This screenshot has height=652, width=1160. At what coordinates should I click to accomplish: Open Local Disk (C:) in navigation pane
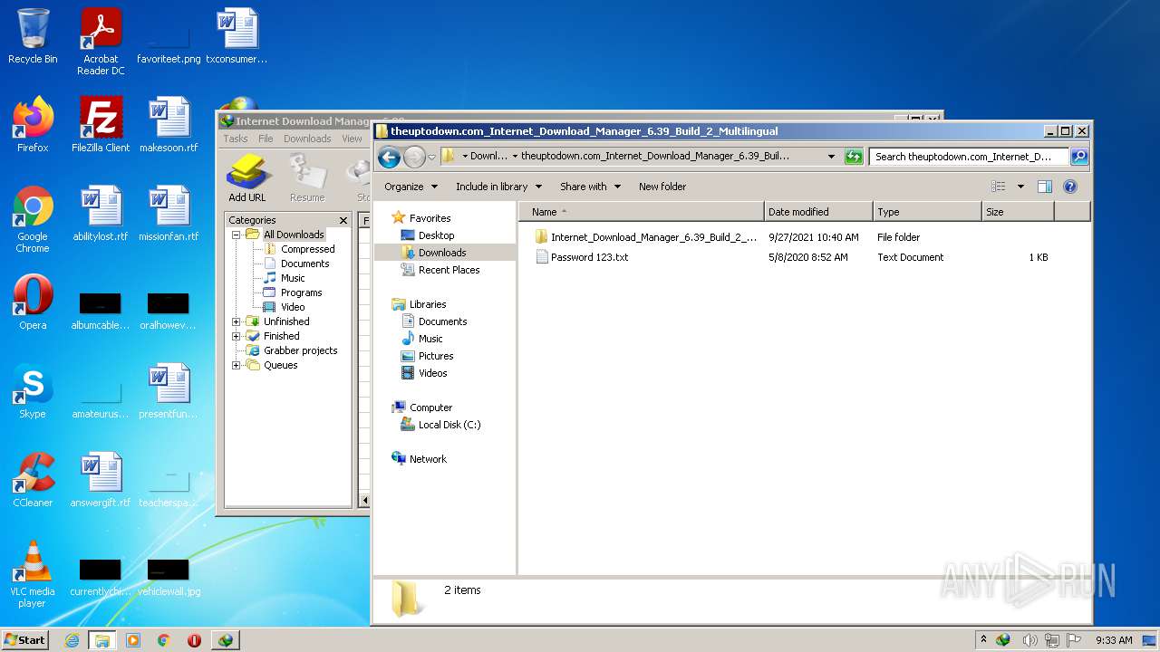click(x=449, y=425)
